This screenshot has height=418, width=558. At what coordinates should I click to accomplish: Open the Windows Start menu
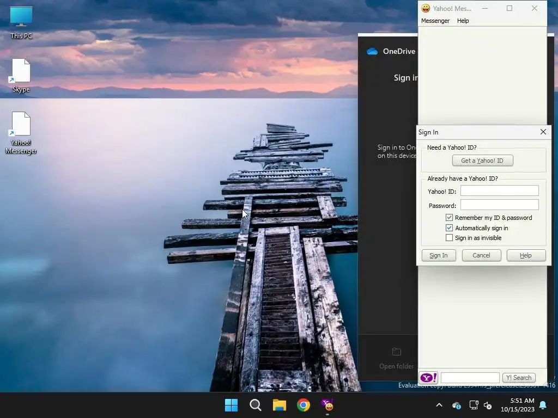pyautogui.click(x=231, y=405)
